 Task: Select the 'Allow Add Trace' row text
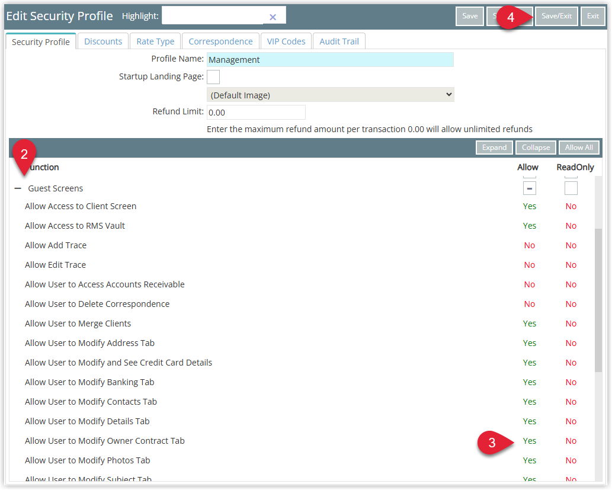point(56,245)
